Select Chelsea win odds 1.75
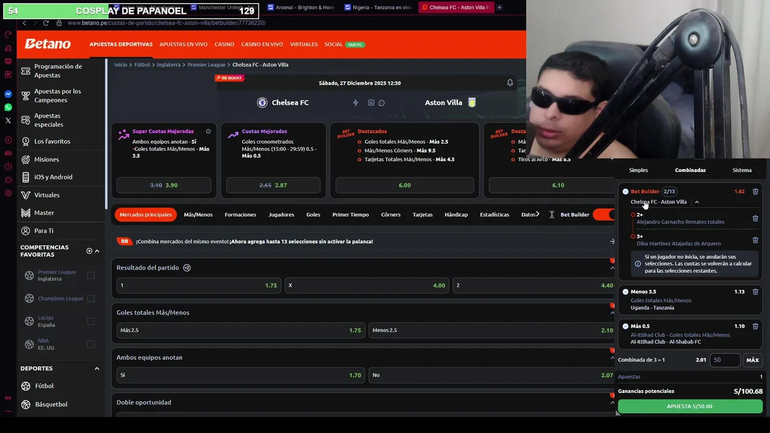 point(197,285)
